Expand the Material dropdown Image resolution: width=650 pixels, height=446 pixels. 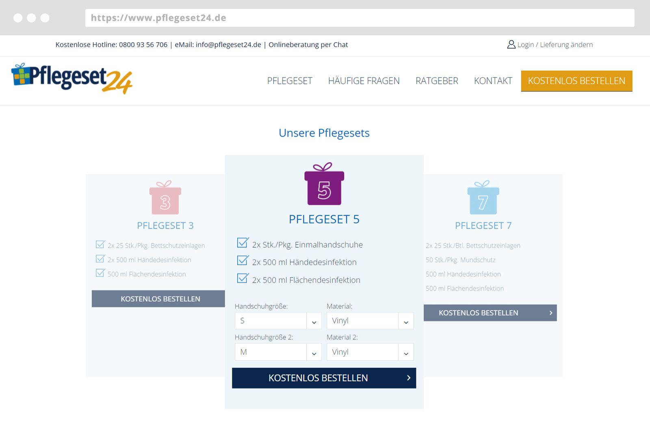370,321
